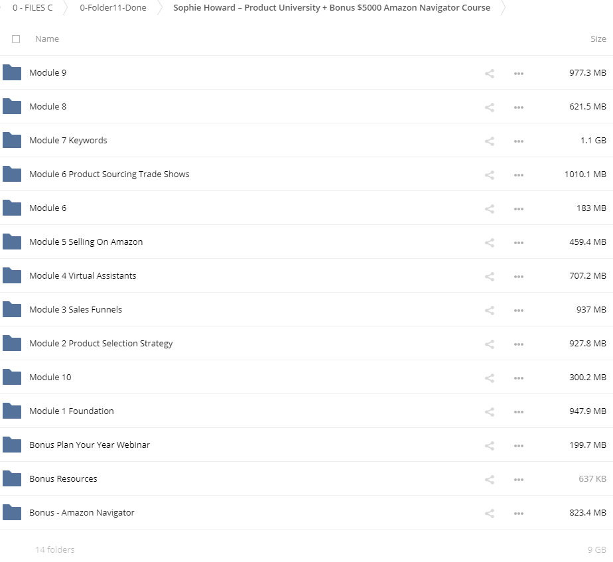Open more options menu for Module 6

click(x=519, y=209)
